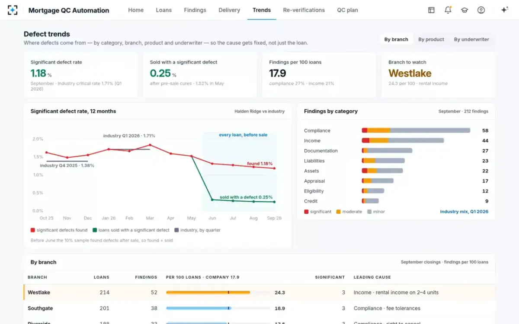Open the Delivery tab
Image resolution: width=519 pixels, height=324 pixels.
coord(229,10)
